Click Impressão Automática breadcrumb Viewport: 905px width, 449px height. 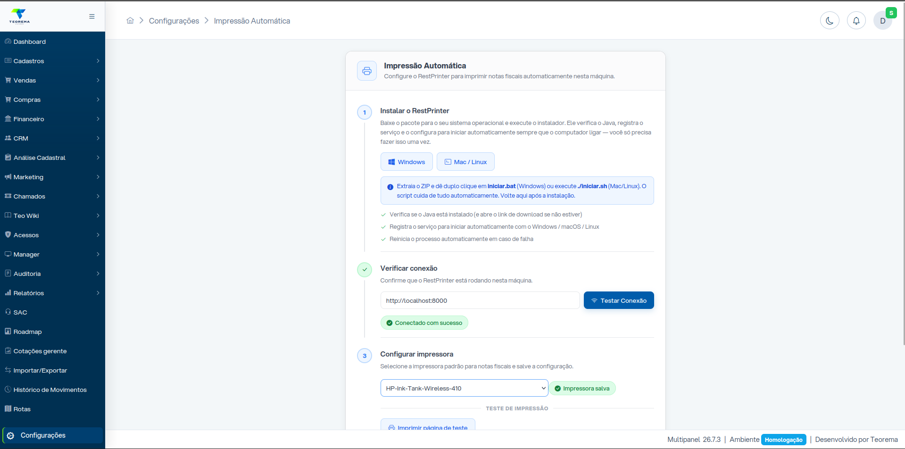click(252, 21)
